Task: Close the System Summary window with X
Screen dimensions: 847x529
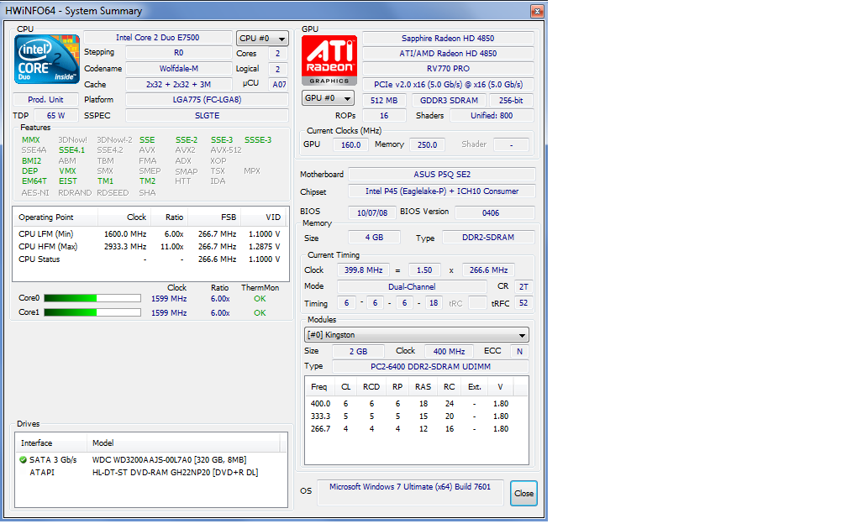Action: pyautogui.click(x=537, y=11)
